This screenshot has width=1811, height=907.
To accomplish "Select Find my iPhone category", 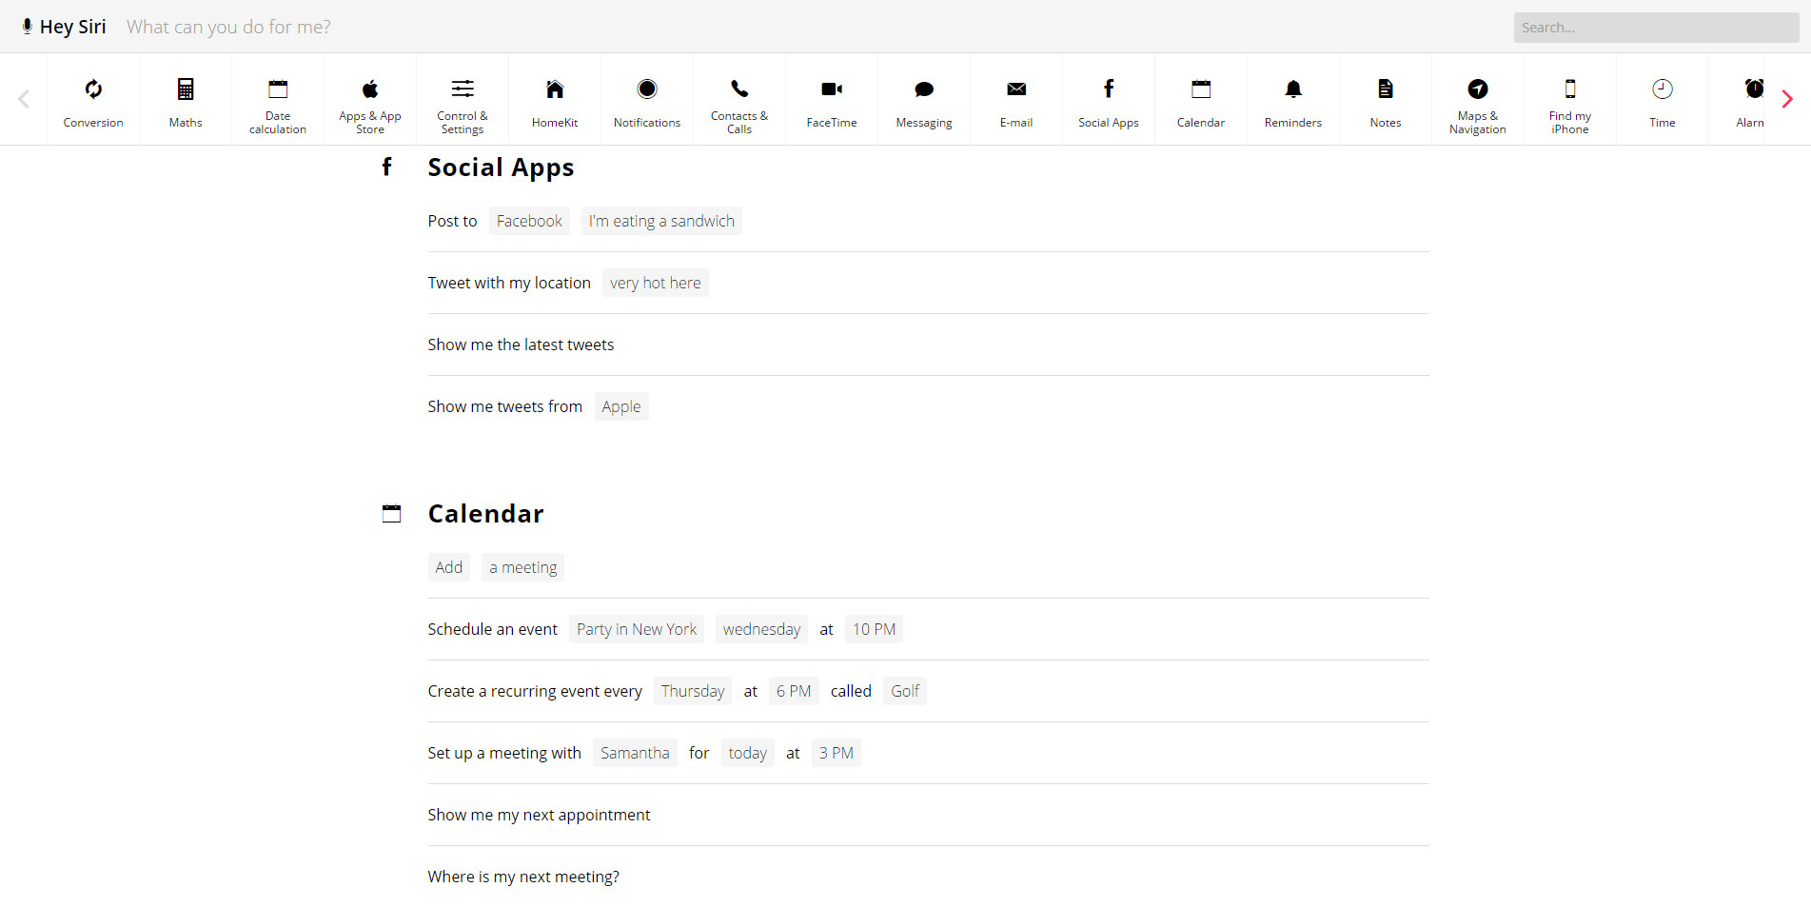I will [1570, 100].
